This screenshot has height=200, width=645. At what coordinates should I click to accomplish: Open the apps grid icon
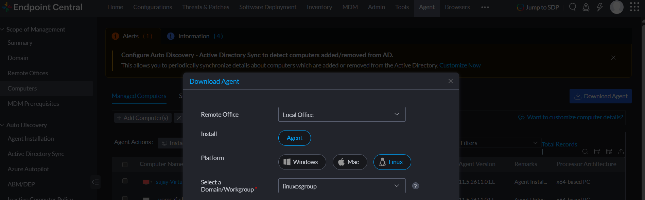[x=634, y=7]
